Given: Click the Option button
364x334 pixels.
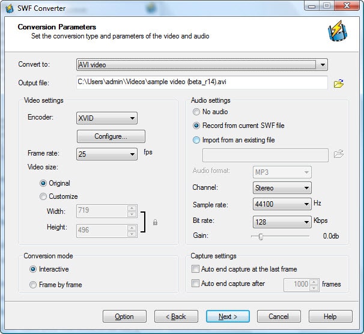Looking at the screenshot, I should [124, 317].
